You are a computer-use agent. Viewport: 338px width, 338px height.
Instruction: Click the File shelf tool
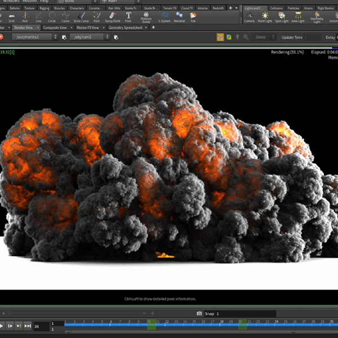click(x=193, y=17)
